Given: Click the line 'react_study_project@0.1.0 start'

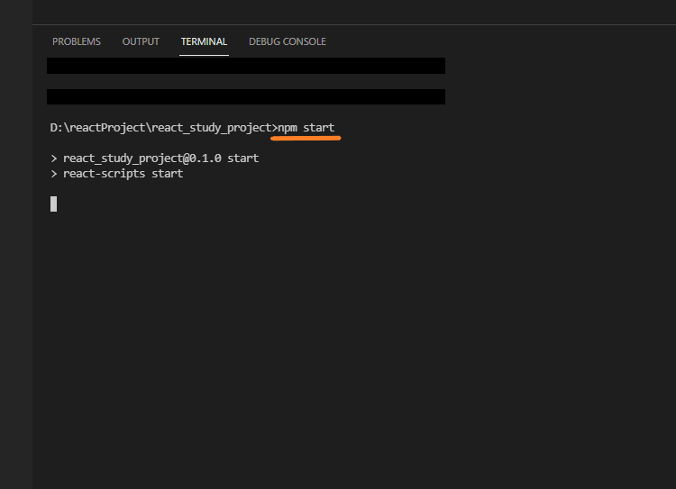Looking at the screenshot, I should point(160,158).
